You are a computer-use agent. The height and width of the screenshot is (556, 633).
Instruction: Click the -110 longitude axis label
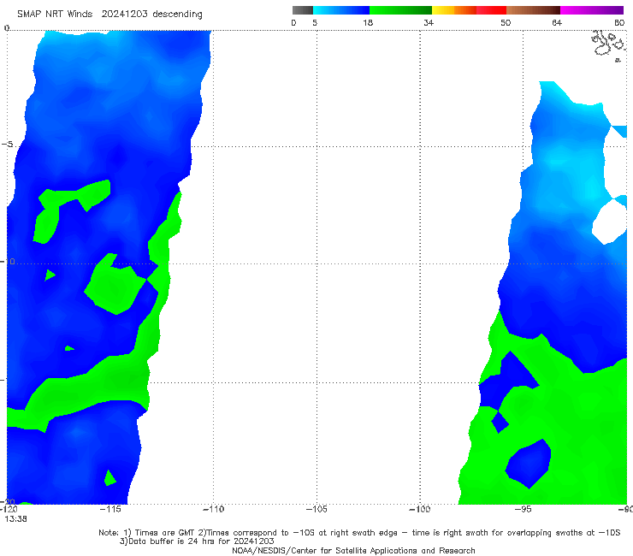point(214,509)
